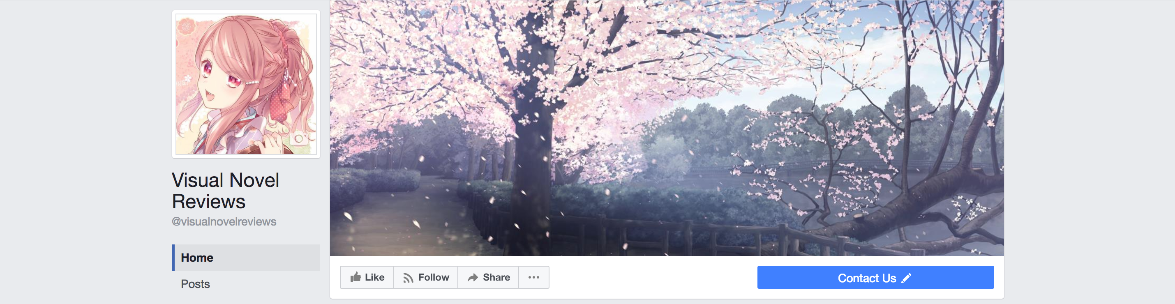Click the Share button label
This screenshot has width=1175, height=304.
tap(496, 277)
